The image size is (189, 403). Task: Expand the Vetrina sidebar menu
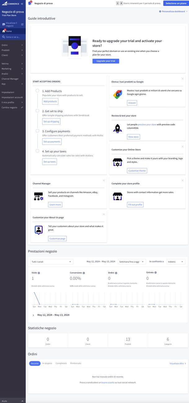pos(13,64)
